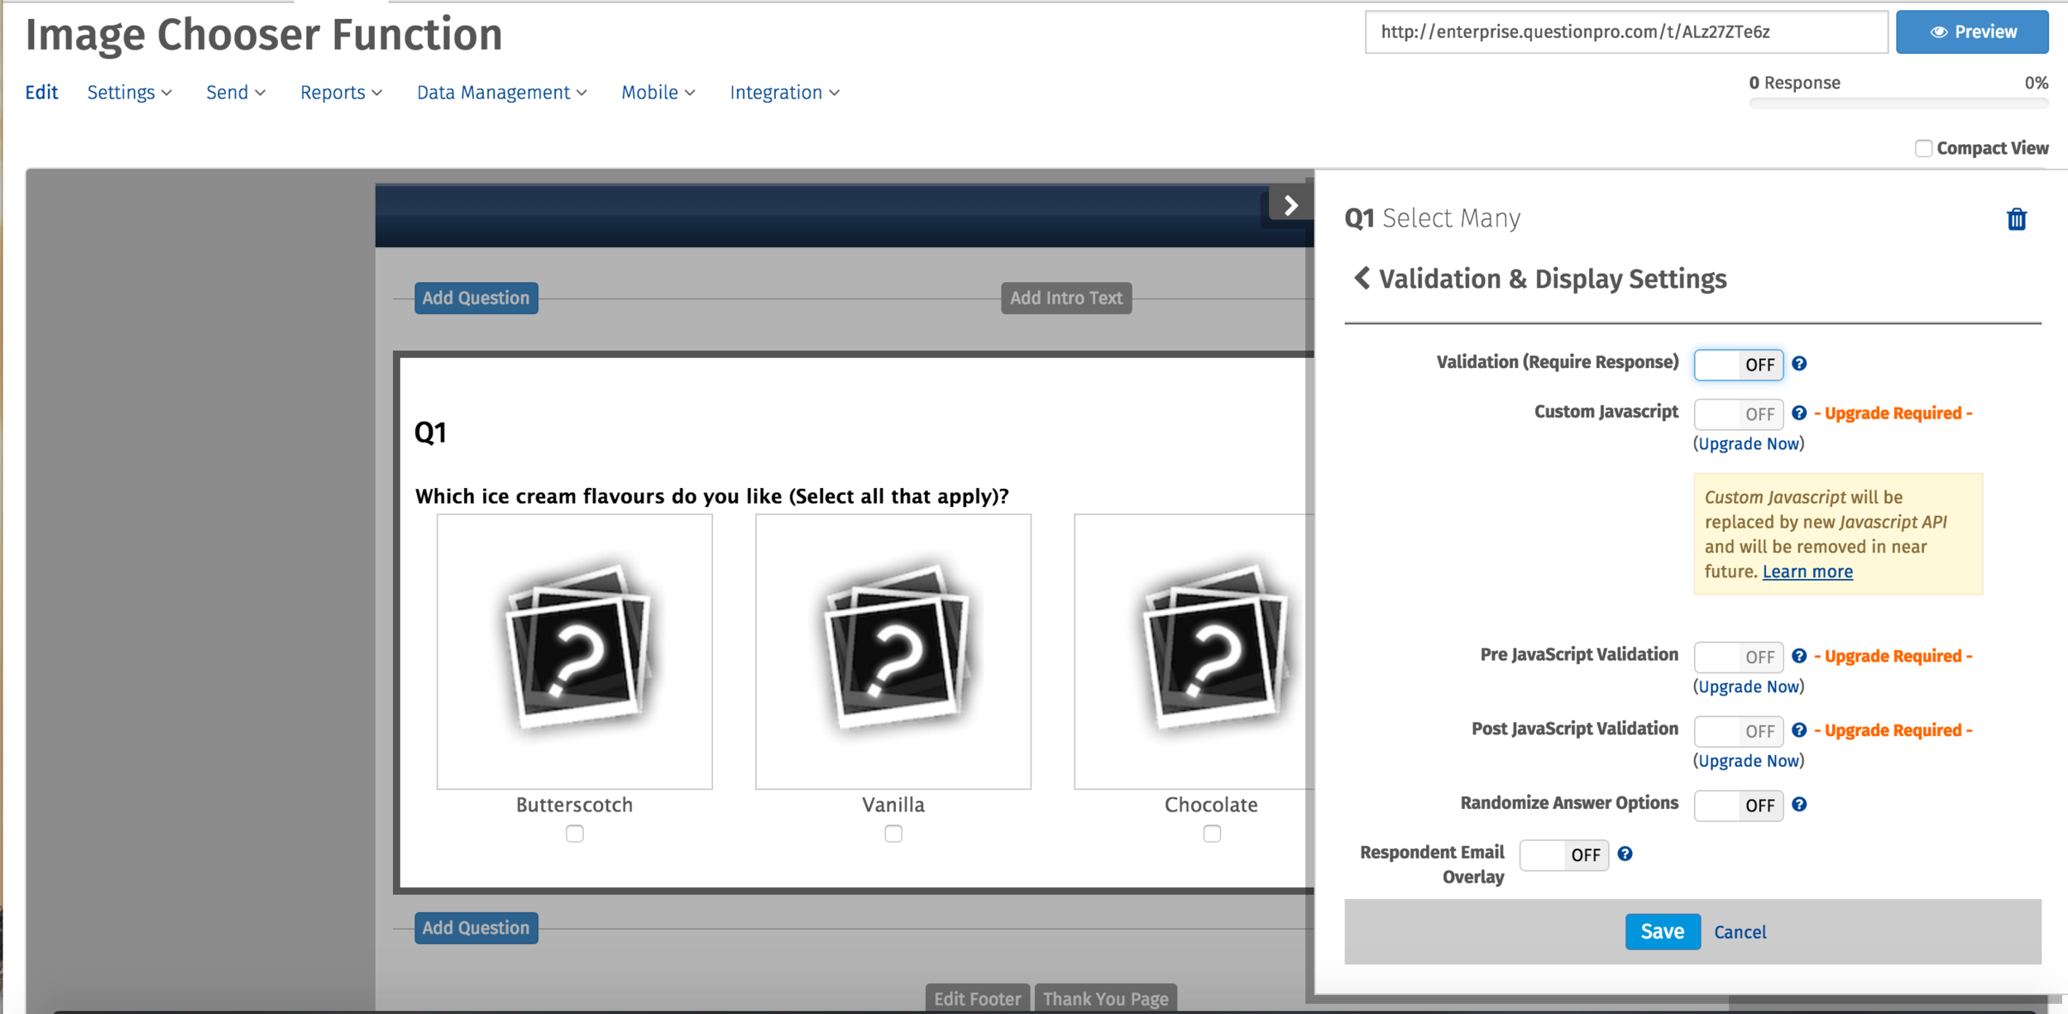The image size is (2068, 1014).
Task: Toggle Validation (Require Response) switch
Action: tap(1738, 364)
